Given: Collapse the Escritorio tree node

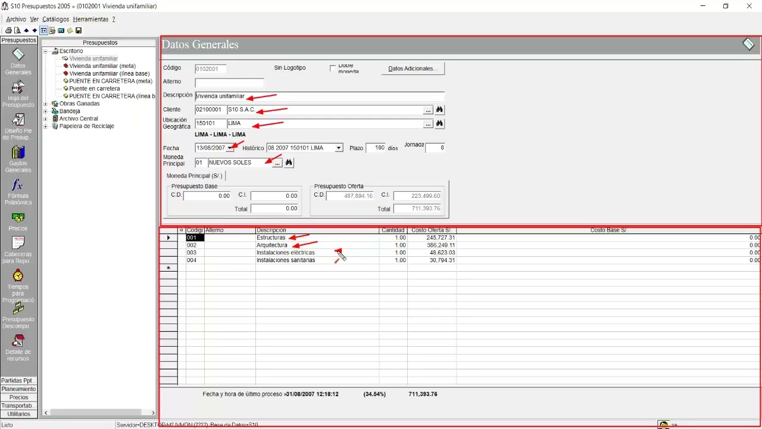Looking at the screenshot, I should [46, 51].
